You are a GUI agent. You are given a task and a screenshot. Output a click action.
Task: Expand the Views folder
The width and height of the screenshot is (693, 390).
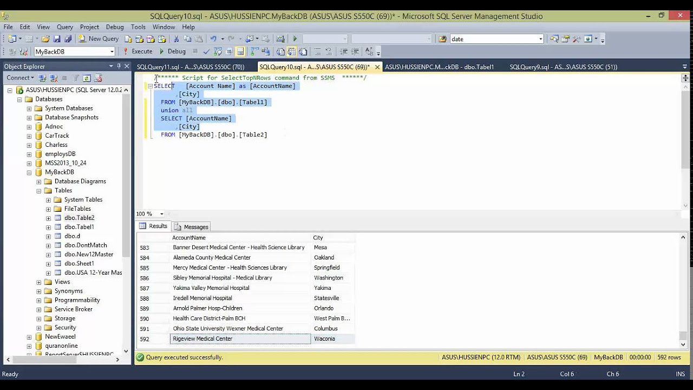[39, 282]
